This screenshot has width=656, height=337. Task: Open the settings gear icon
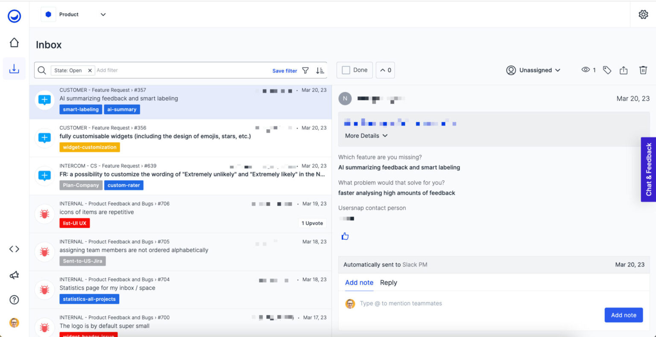[643, 15]
